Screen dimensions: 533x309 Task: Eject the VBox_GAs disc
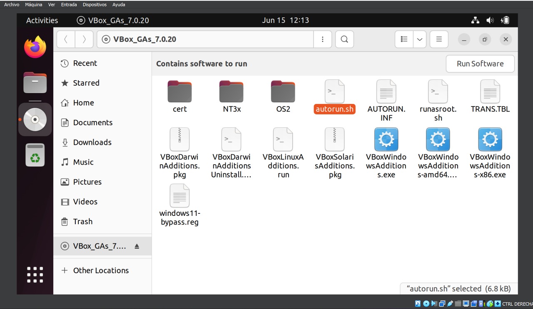tap(137, 246)
